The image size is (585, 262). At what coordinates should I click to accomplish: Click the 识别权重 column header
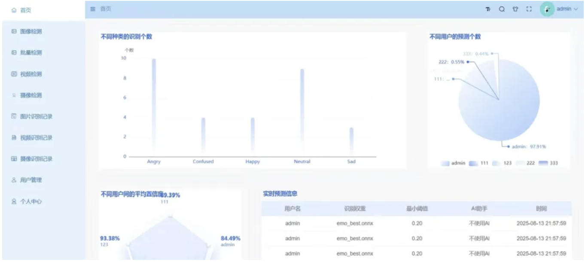(x=355, y=209)
